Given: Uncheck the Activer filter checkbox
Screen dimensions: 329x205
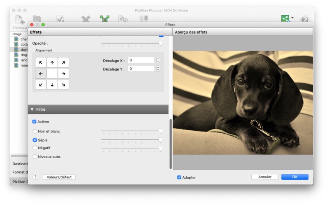Looking at the screenshot, I should 34,121.
